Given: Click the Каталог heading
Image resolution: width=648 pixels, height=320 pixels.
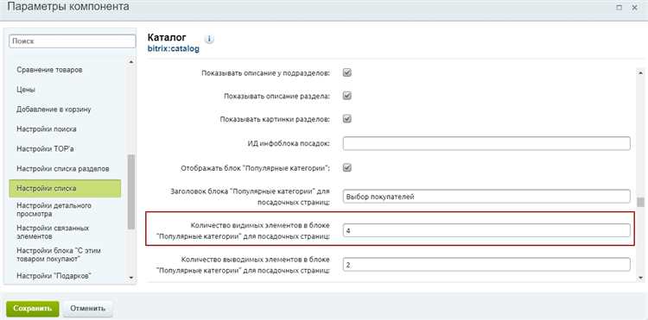Looking at the screenshot, I should click(x=167, y=38).
